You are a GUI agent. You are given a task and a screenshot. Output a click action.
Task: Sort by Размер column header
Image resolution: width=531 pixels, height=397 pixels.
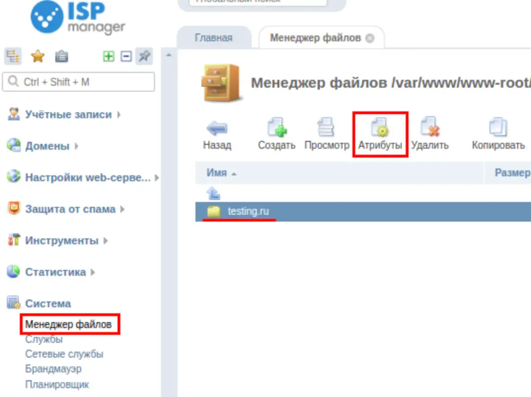tap(512, 173)
